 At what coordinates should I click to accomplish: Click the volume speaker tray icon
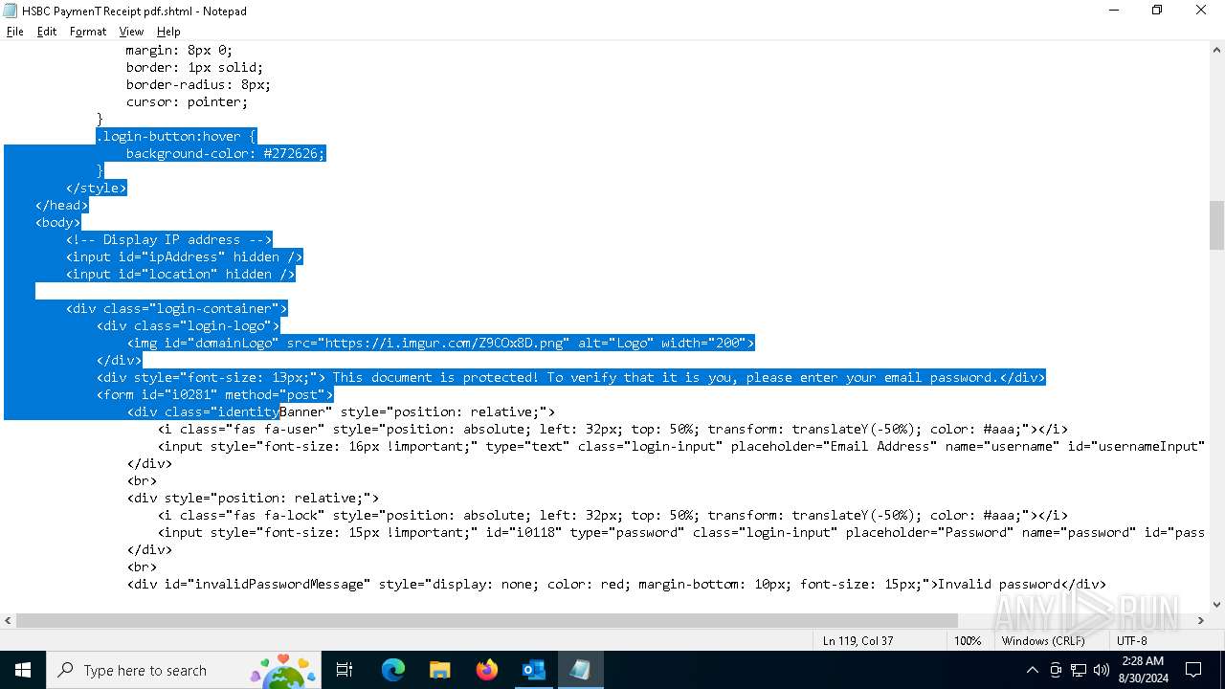(x=1102, y=670)
